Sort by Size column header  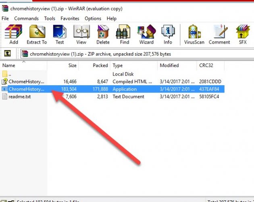pos(63,65)
